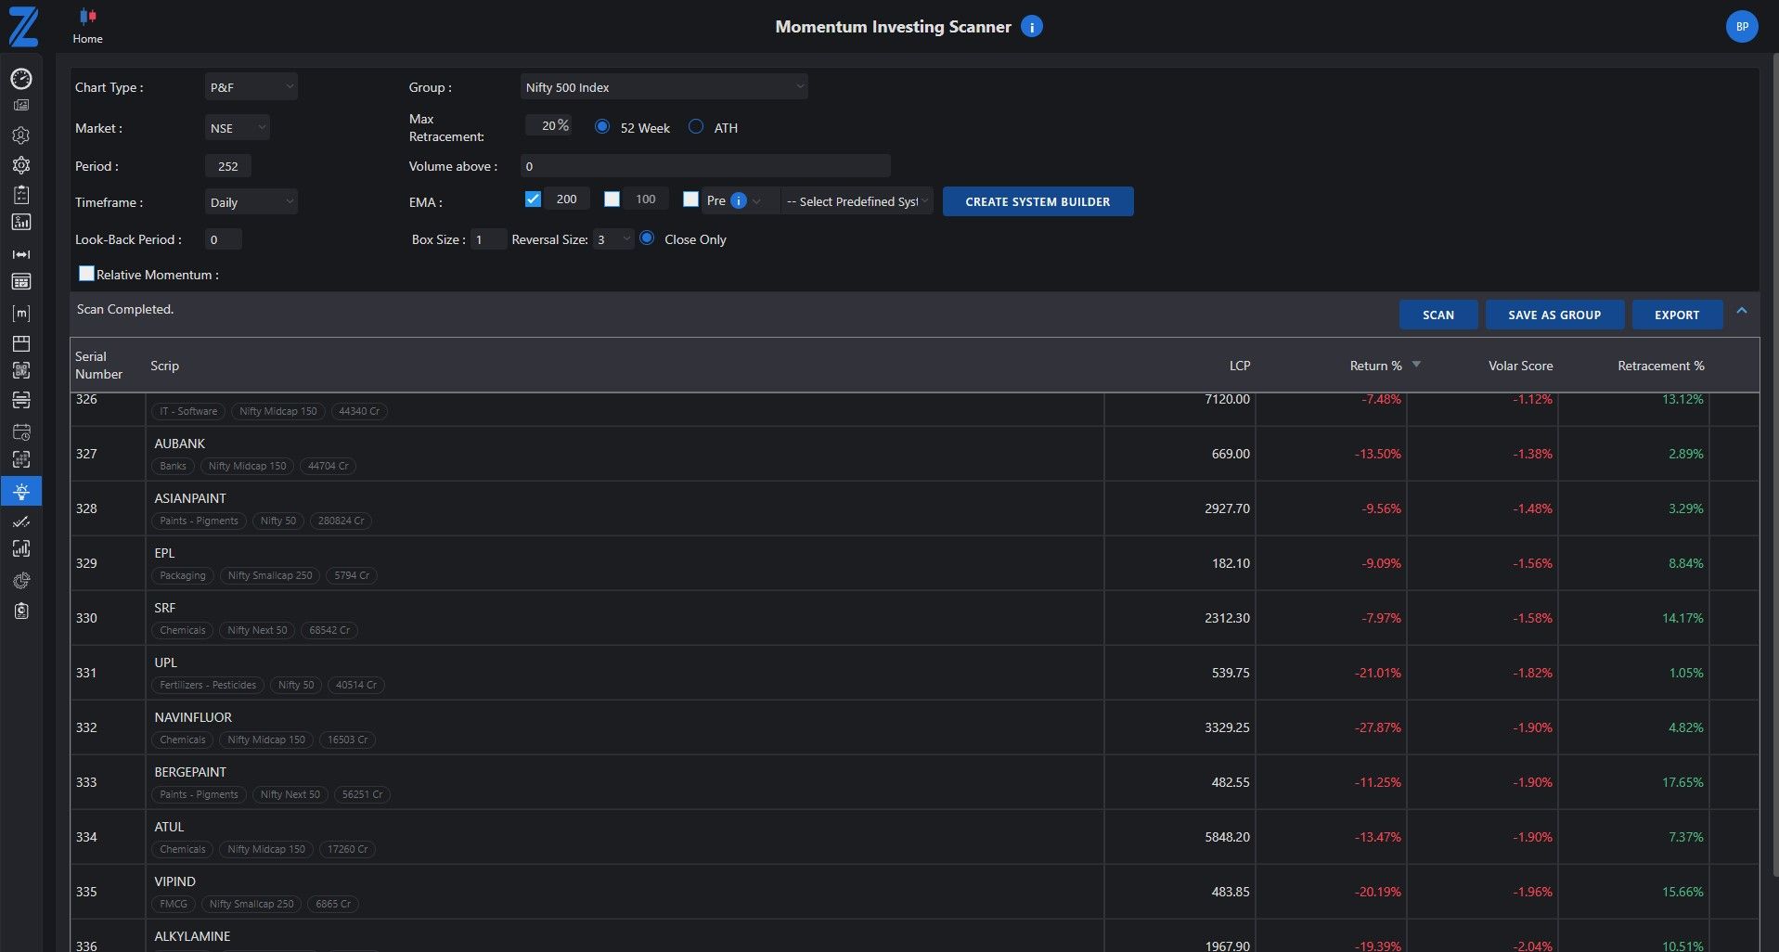The width and height of the screenshot is (1779, 952).
Task: Sort by Scrip column header
Action: (165, 366)
